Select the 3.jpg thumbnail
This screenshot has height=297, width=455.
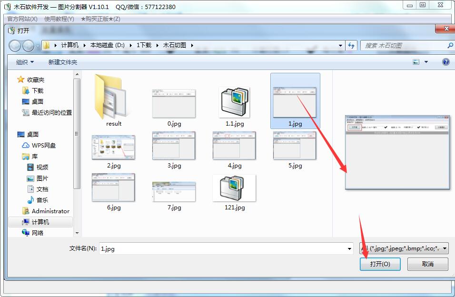174,146
